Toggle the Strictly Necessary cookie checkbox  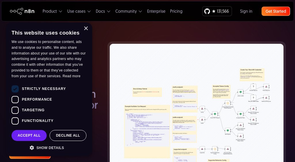[x=15, y=89]
